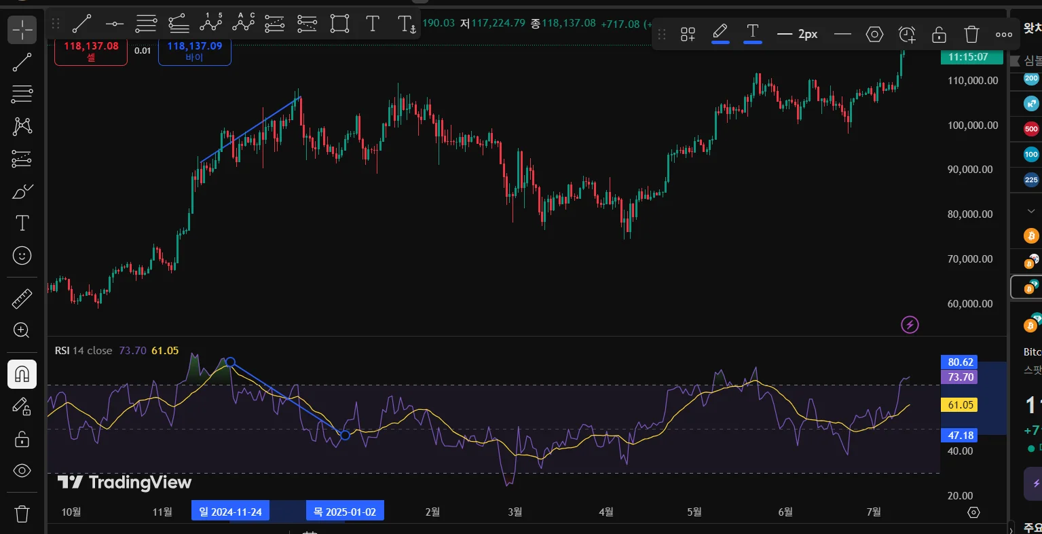Pick the rectangle shape in the top flyout
The image size is (1042, 534).
(339, 24)
